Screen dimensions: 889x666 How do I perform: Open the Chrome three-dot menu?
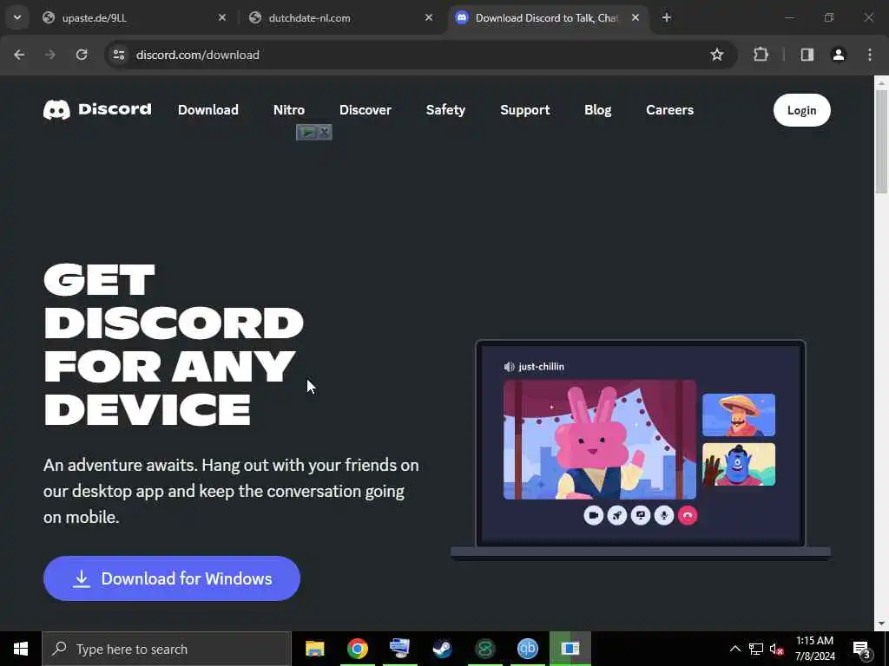[870, 55]
